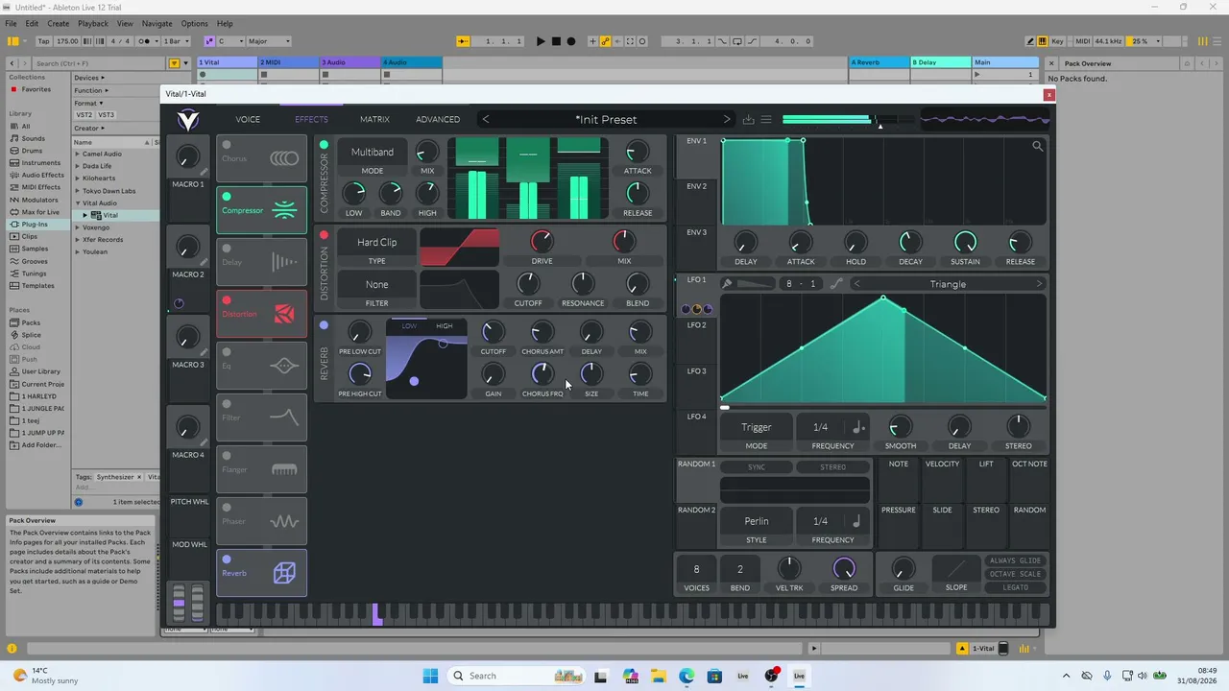Open the Flanger effect module

pyautogui.click(x=261, y=469)
